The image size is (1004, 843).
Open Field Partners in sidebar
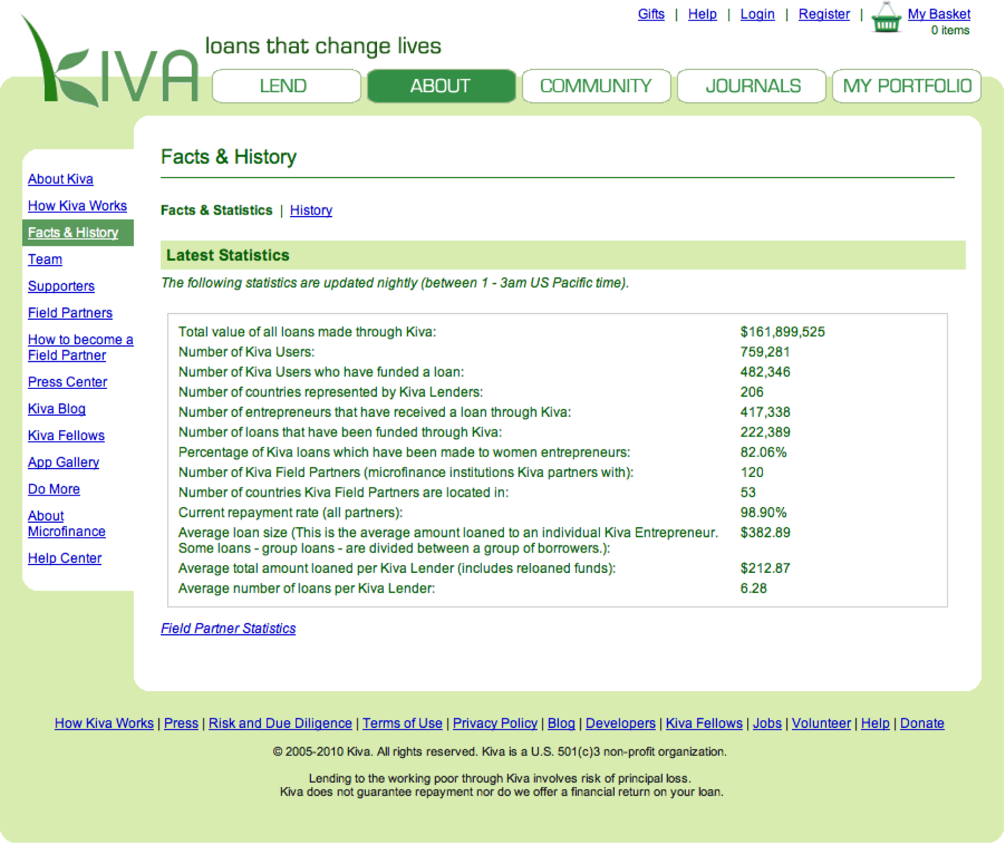[x=70, y=313]
